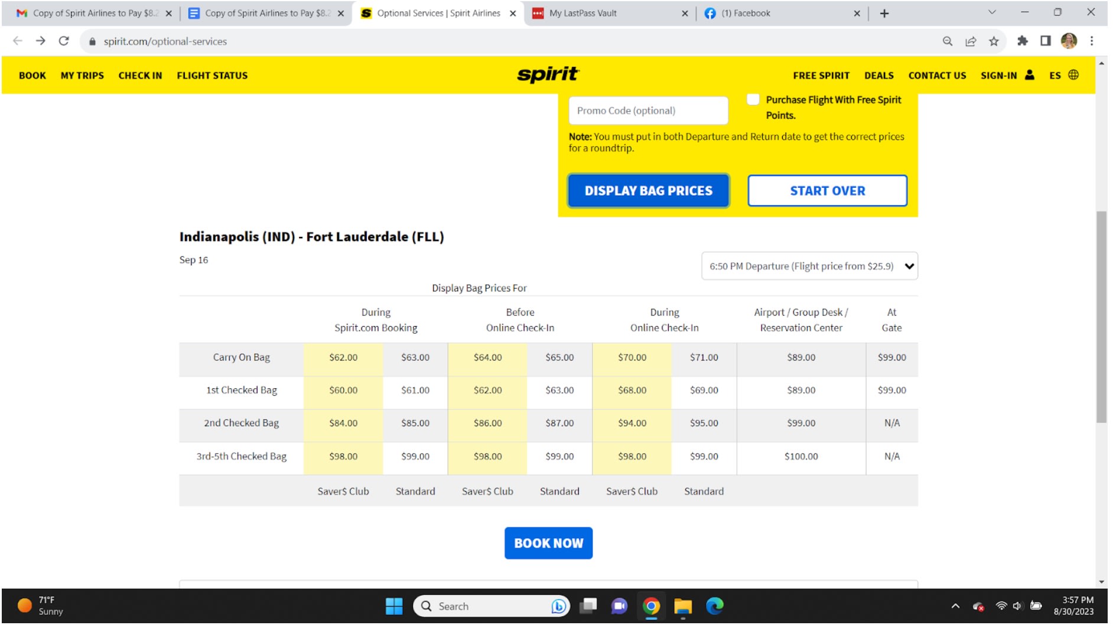Click the Bing chat icon in search box
This screenshot has height=625, width=1113.
point(558,607)
